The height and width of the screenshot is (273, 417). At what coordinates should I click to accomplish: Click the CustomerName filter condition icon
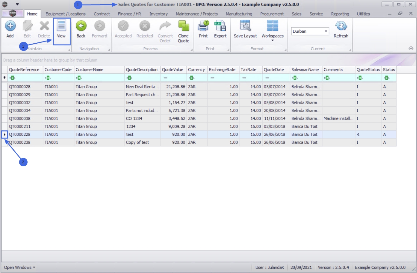pos(79,78)
